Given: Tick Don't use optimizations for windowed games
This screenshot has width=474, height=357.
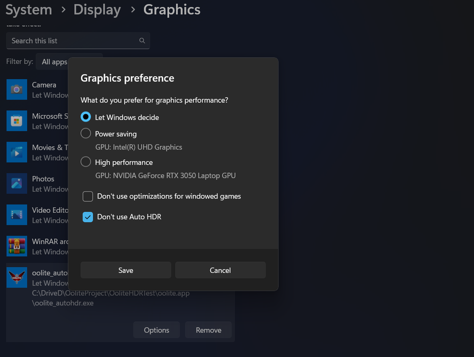Looking at the screenshot, I should [x=88, y=196].
